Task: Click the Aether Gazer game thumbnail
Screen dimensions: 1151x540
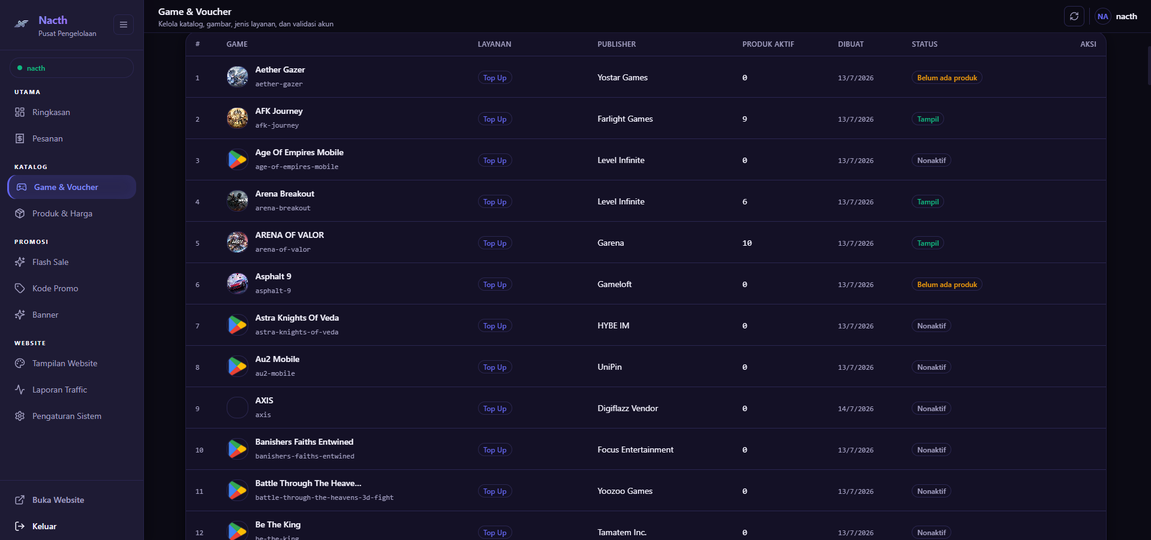Action: [238, 77]
